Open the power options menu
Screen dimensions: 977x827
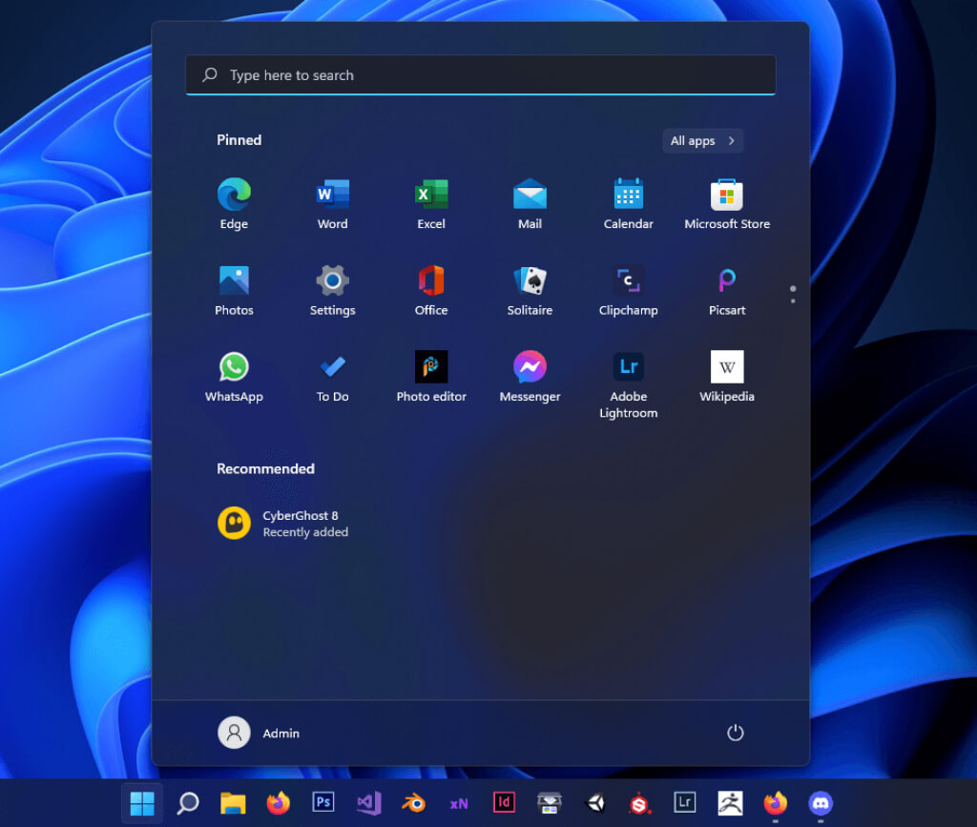point(735,733)
